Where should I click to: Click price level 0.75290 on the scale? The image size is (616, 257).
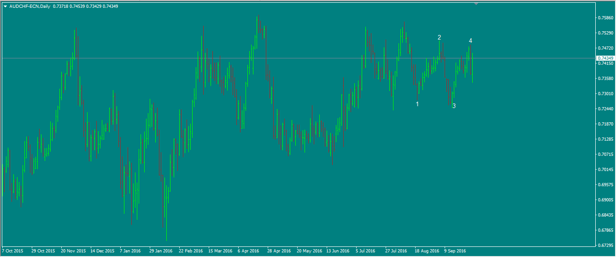tap(605, 33)
